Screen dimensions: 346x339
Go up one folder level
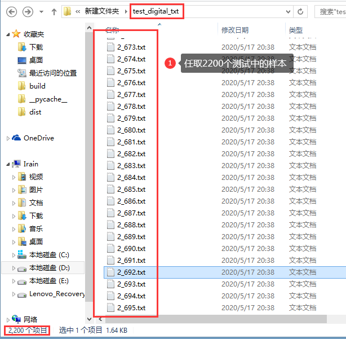coord(54,12)
